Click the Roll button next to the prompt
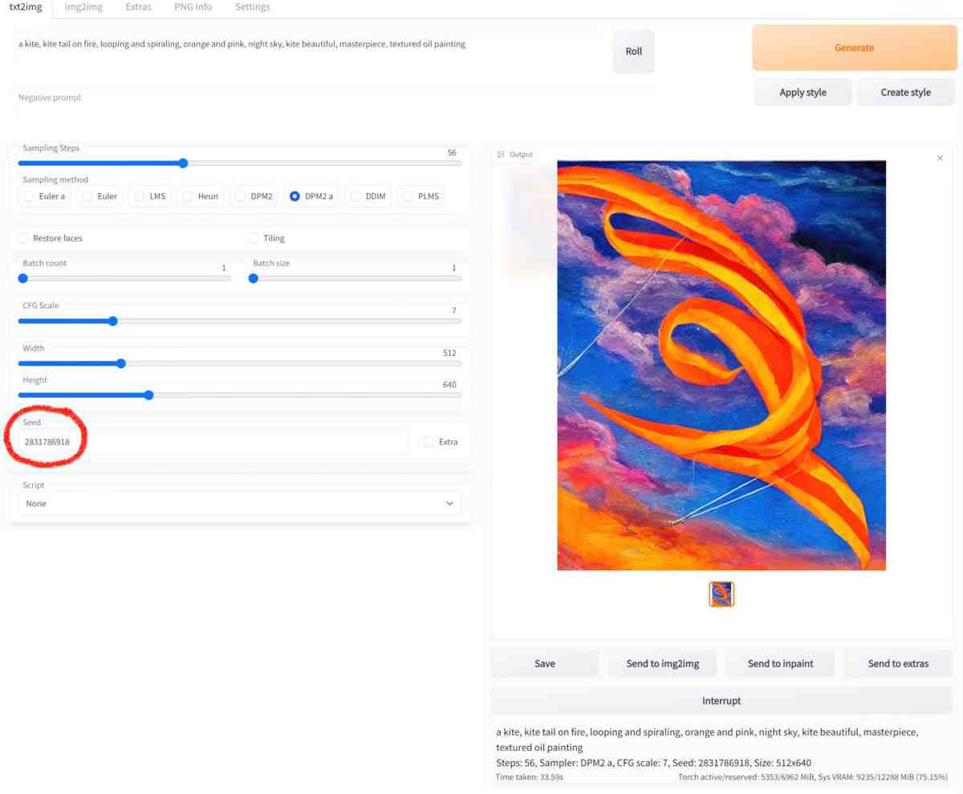 coord(634,51)
